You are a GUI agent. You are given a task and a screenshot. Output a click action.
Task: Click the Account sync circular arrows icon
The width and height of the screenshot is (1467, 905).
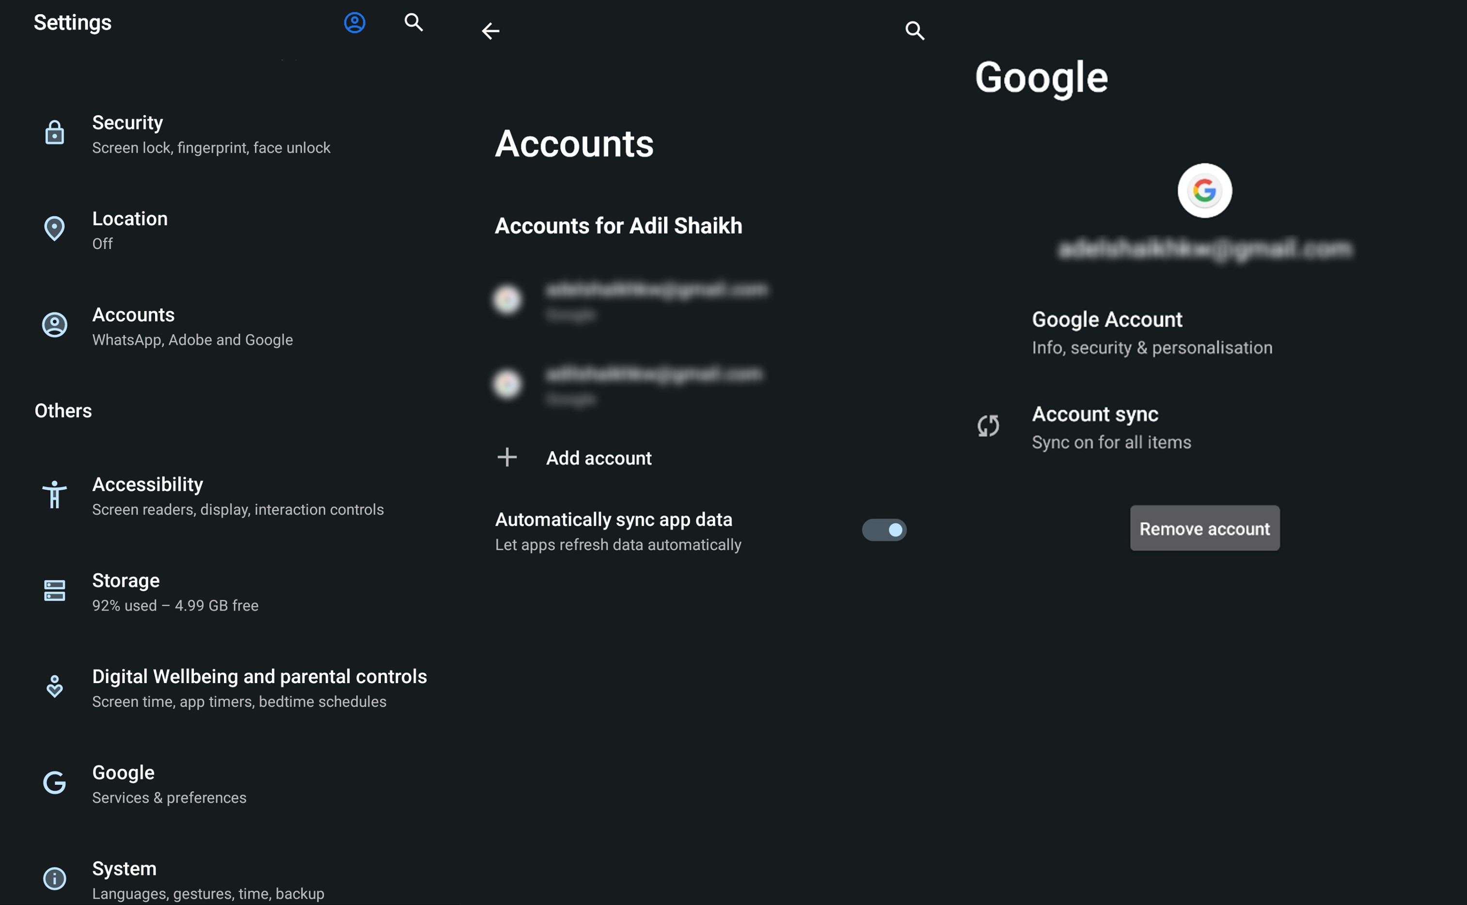pyautogui.click(x=989, y=426)
